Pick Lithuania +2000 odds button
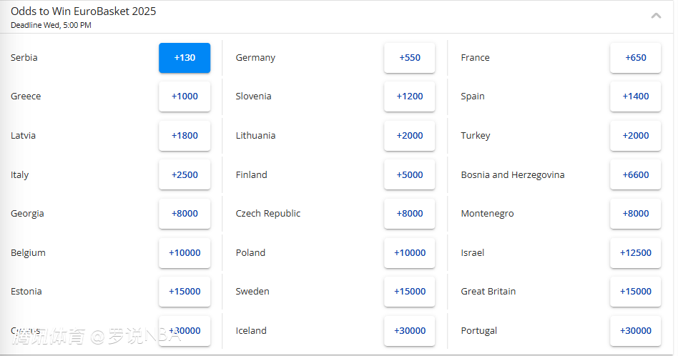This screenshot has height=356, width=678. click(x=410, y=136)
